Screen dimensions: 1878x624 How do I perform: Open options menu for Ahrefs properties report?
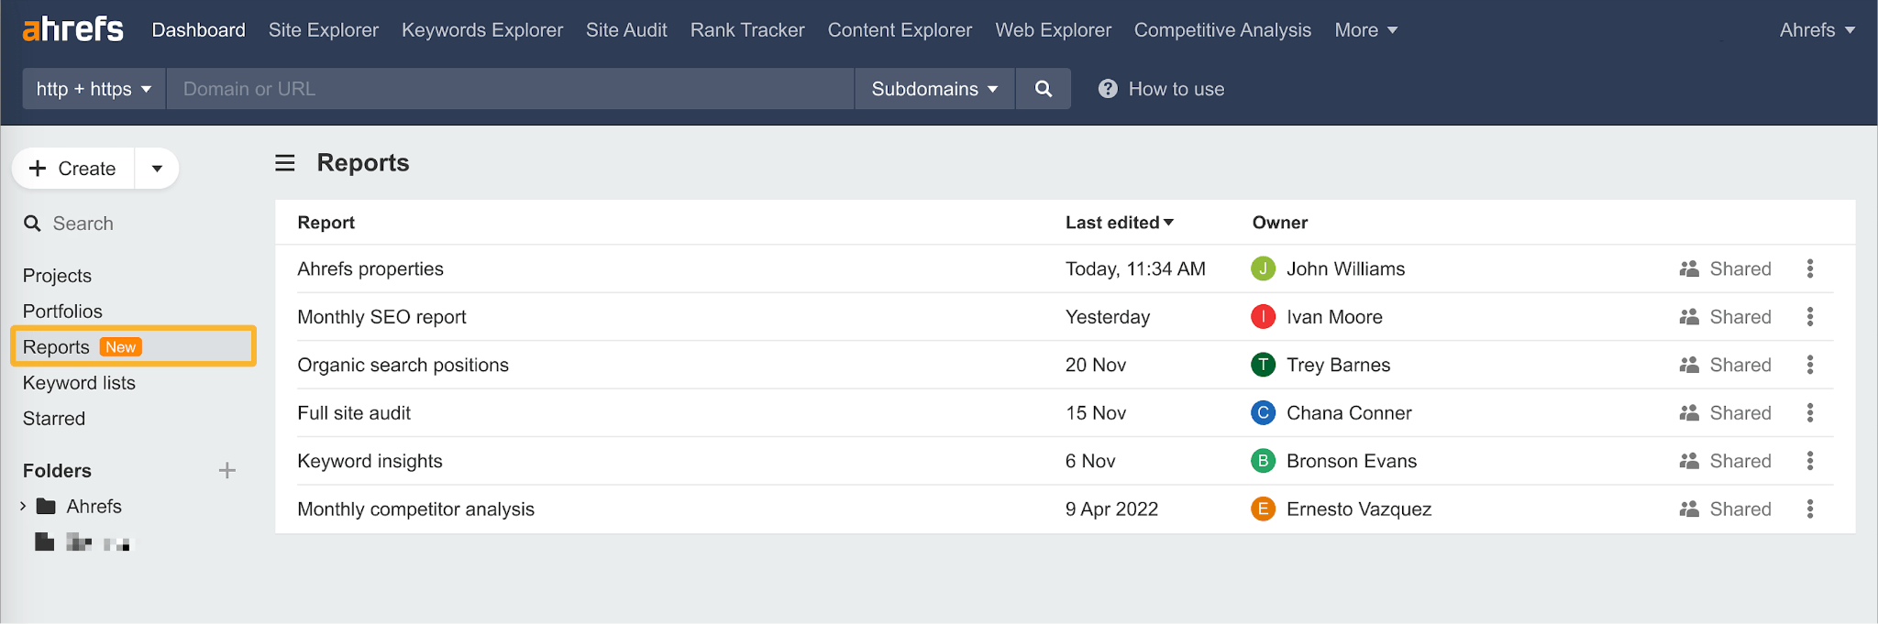[1809, 268]
